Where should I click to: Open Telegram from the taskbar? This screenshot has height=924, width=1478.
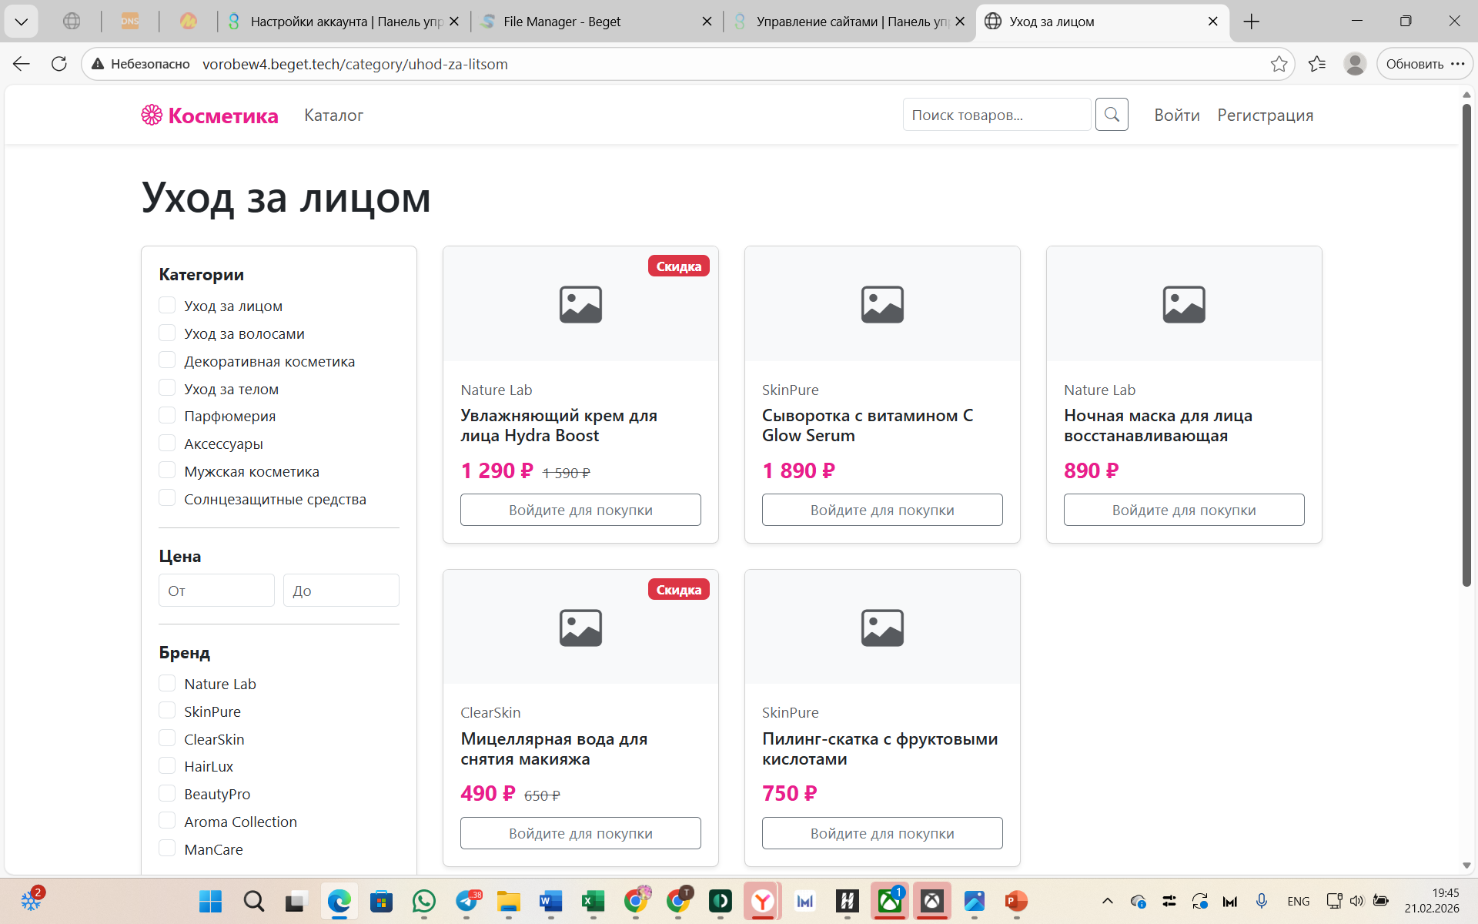click(x=466, y=901)
